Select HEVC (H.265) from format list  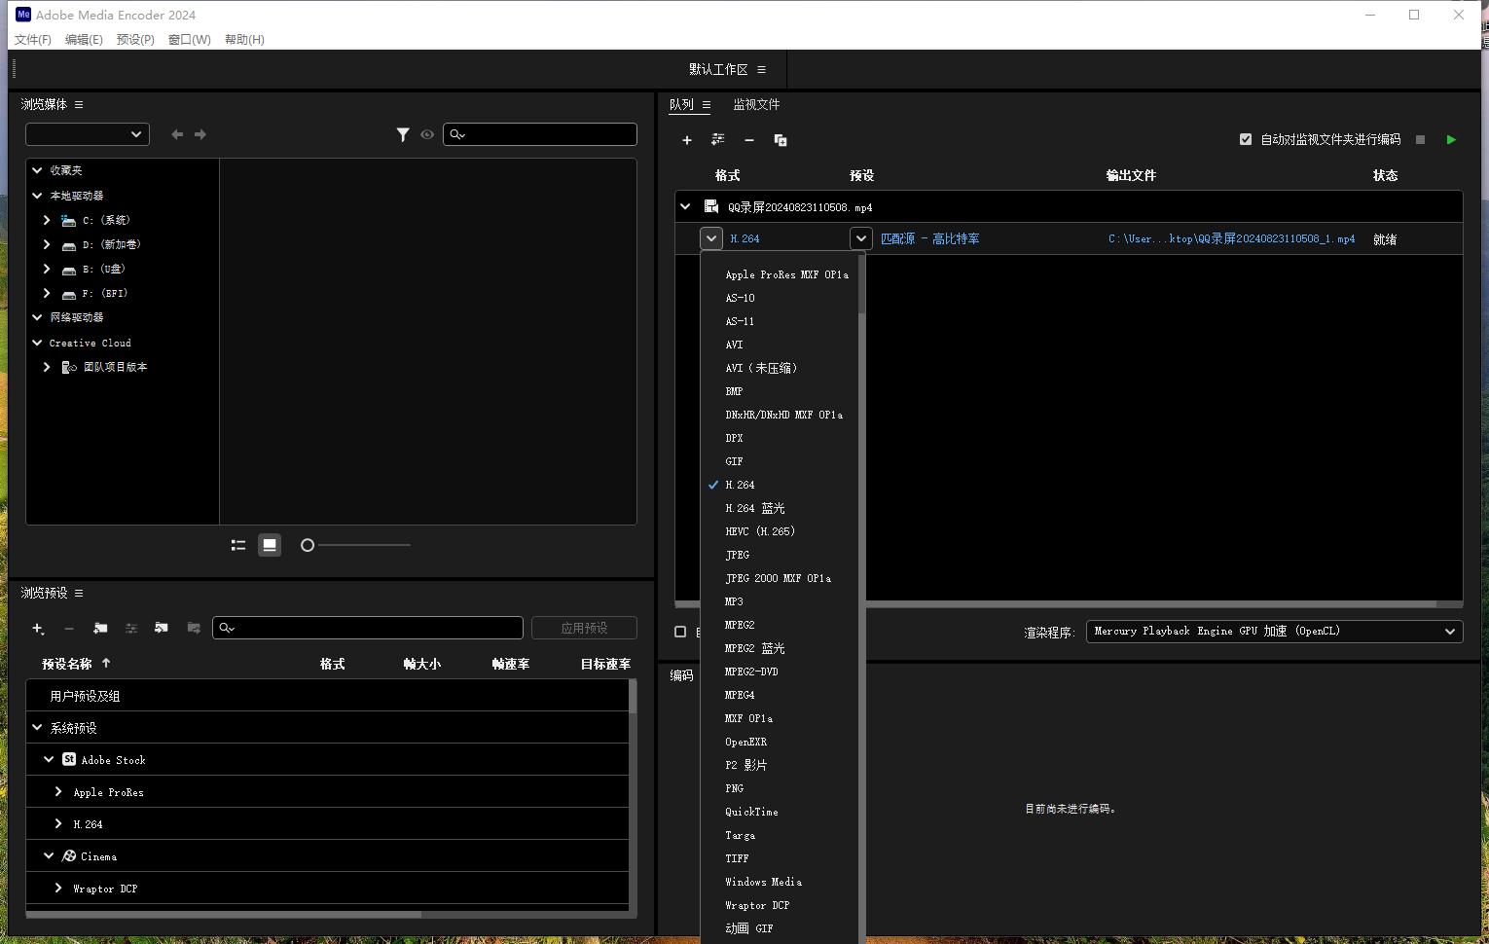(x=760, y=531)
